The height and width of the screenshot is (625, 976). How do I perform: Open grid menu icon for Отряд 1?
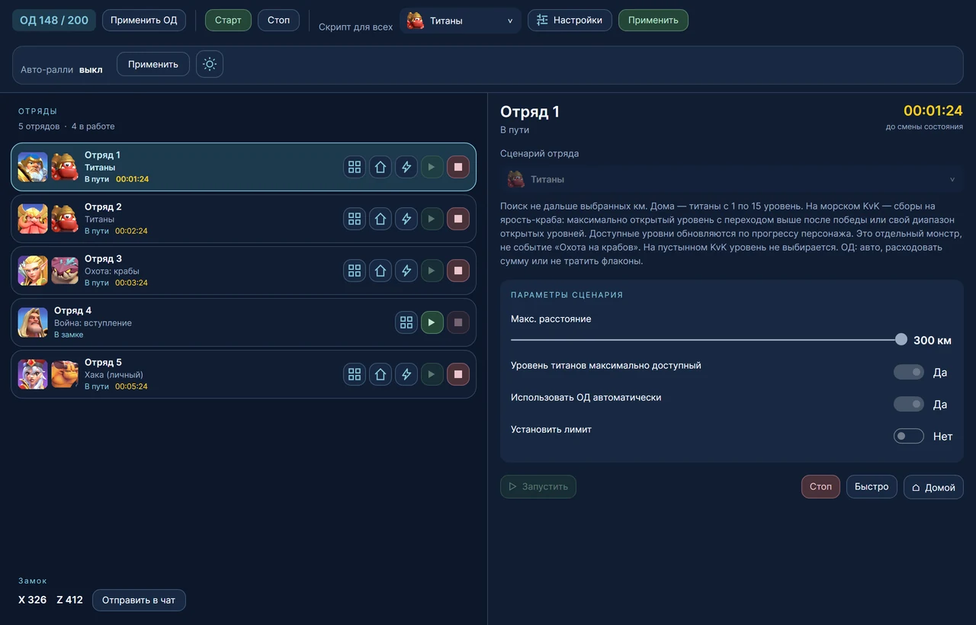pos(355,167)
